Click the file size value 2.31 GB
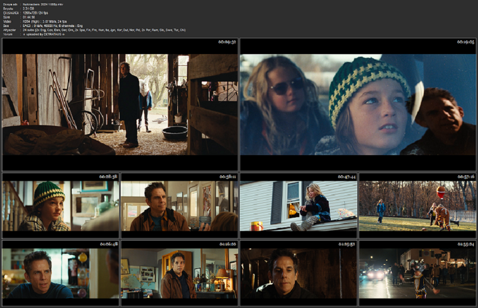 (x=28, y=8)
